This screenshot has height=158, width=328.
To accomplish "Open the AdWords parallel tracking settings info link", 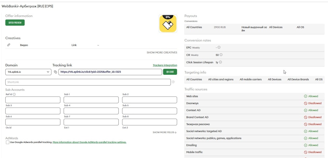I will [89, 142].
